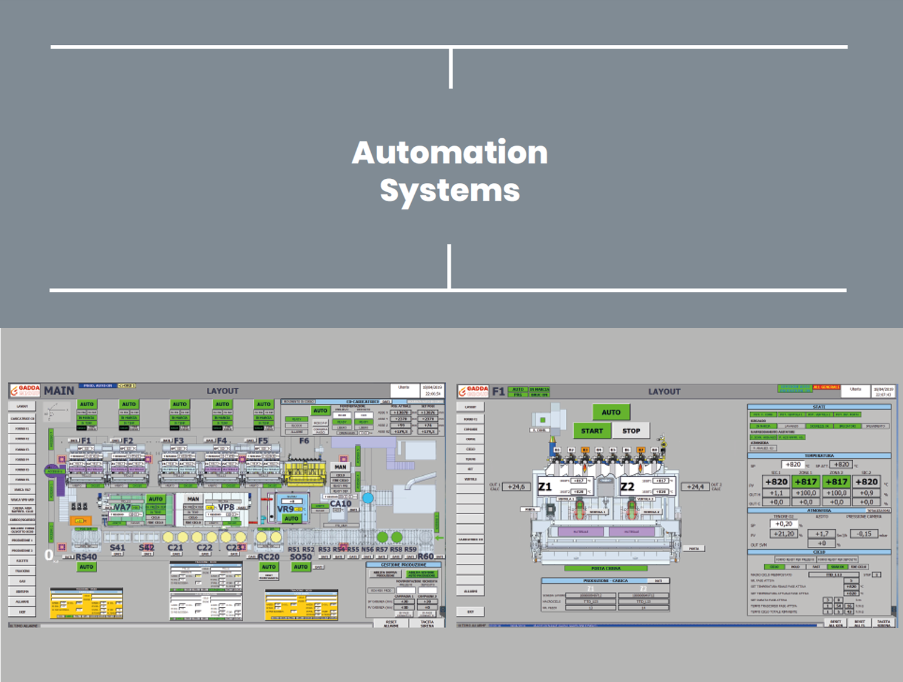Screen dimensions: 903x682
Task: Open the Z1 zone temperature box
Action: [x=565, y=486]
